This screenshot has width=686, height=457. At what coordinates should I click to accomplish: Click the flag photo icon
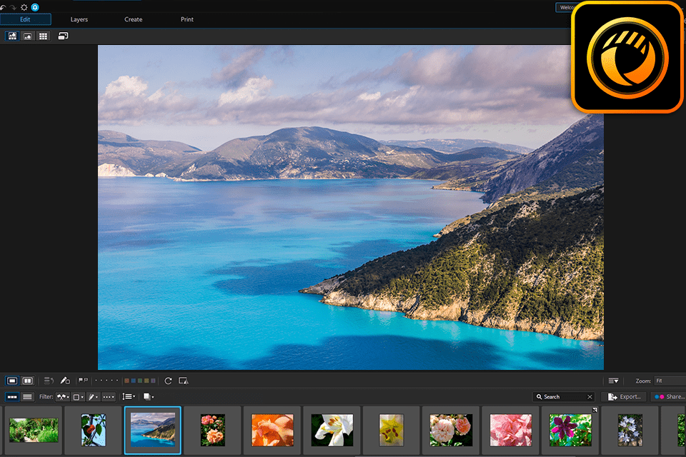pos(81,381)
